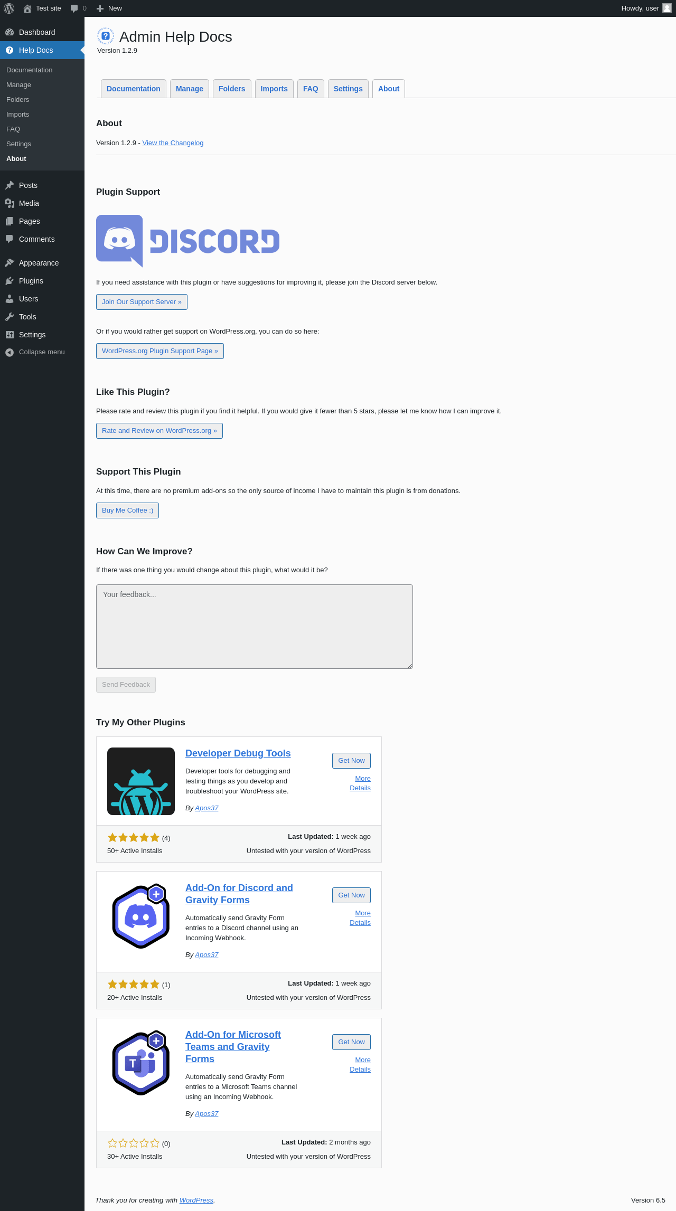Image resolution: width=676 pixels, height=1211 pixels.
Task: Click the Buy Me Coffee button
Action: click(x=127, y=510)
